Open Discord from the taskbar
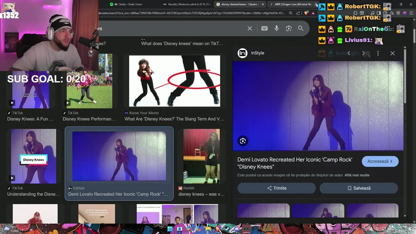Viewport: 416px width, 234px height. coord(237,229)
